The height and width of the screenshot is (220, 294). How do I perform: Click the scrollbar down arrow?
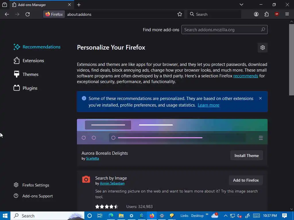coord(291,209)
